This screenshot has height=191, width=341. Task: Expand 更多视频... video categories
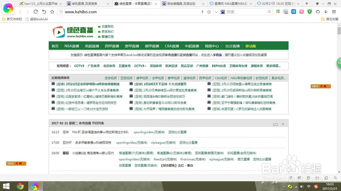click(x=279, y=78)
